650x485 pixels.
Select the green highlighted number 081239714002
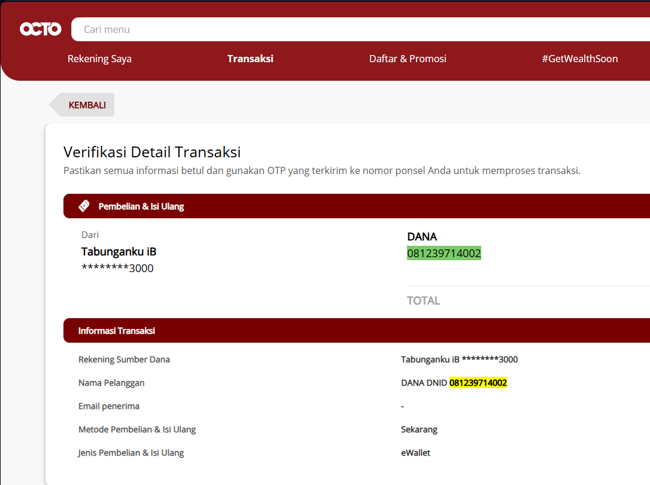pyautogui.click(x=444, y=253)
